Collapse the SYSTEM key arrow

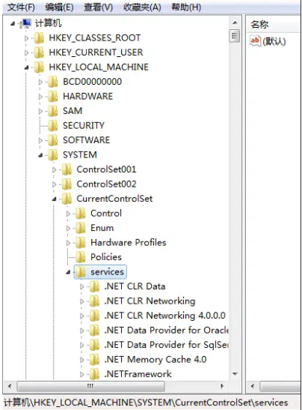coord(40,156)
